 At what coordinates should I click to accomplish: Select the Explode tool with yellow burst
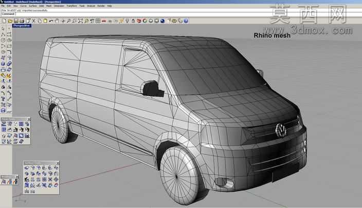tap(9, 75)
